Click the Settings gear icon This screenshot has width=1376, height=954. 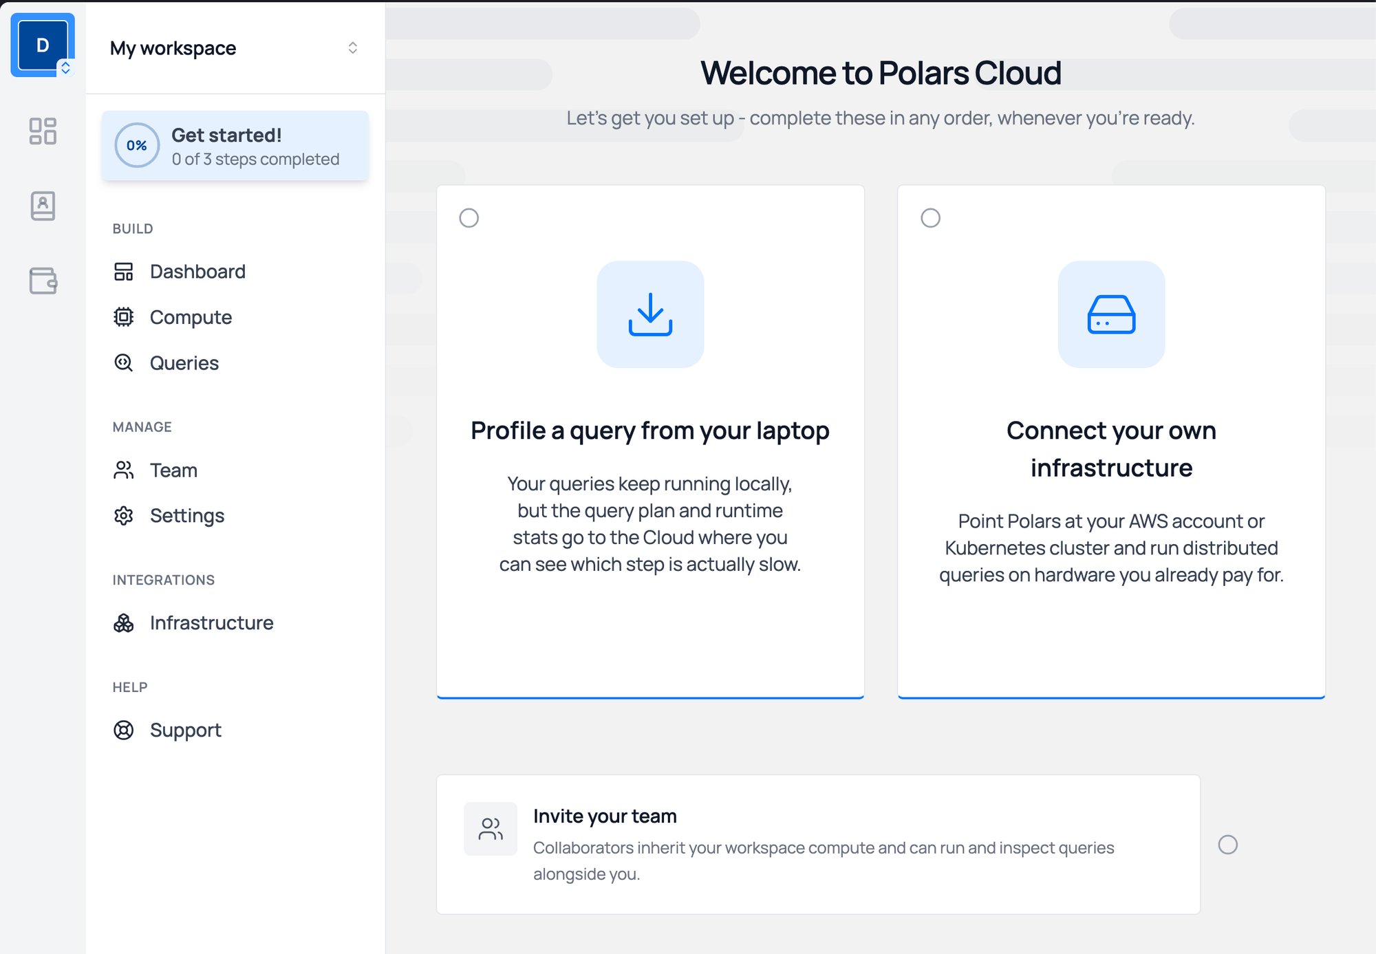(x=124, y=516)
